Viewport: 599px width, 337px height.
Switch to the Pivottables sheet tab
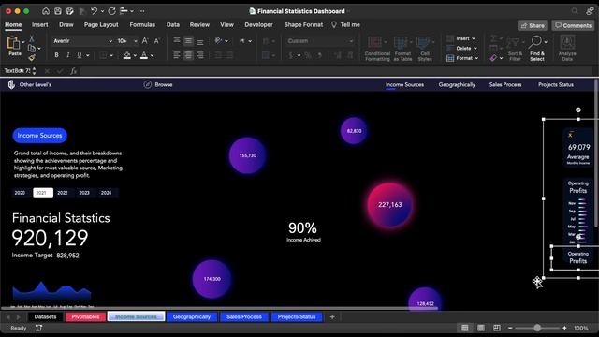[85, 316]
